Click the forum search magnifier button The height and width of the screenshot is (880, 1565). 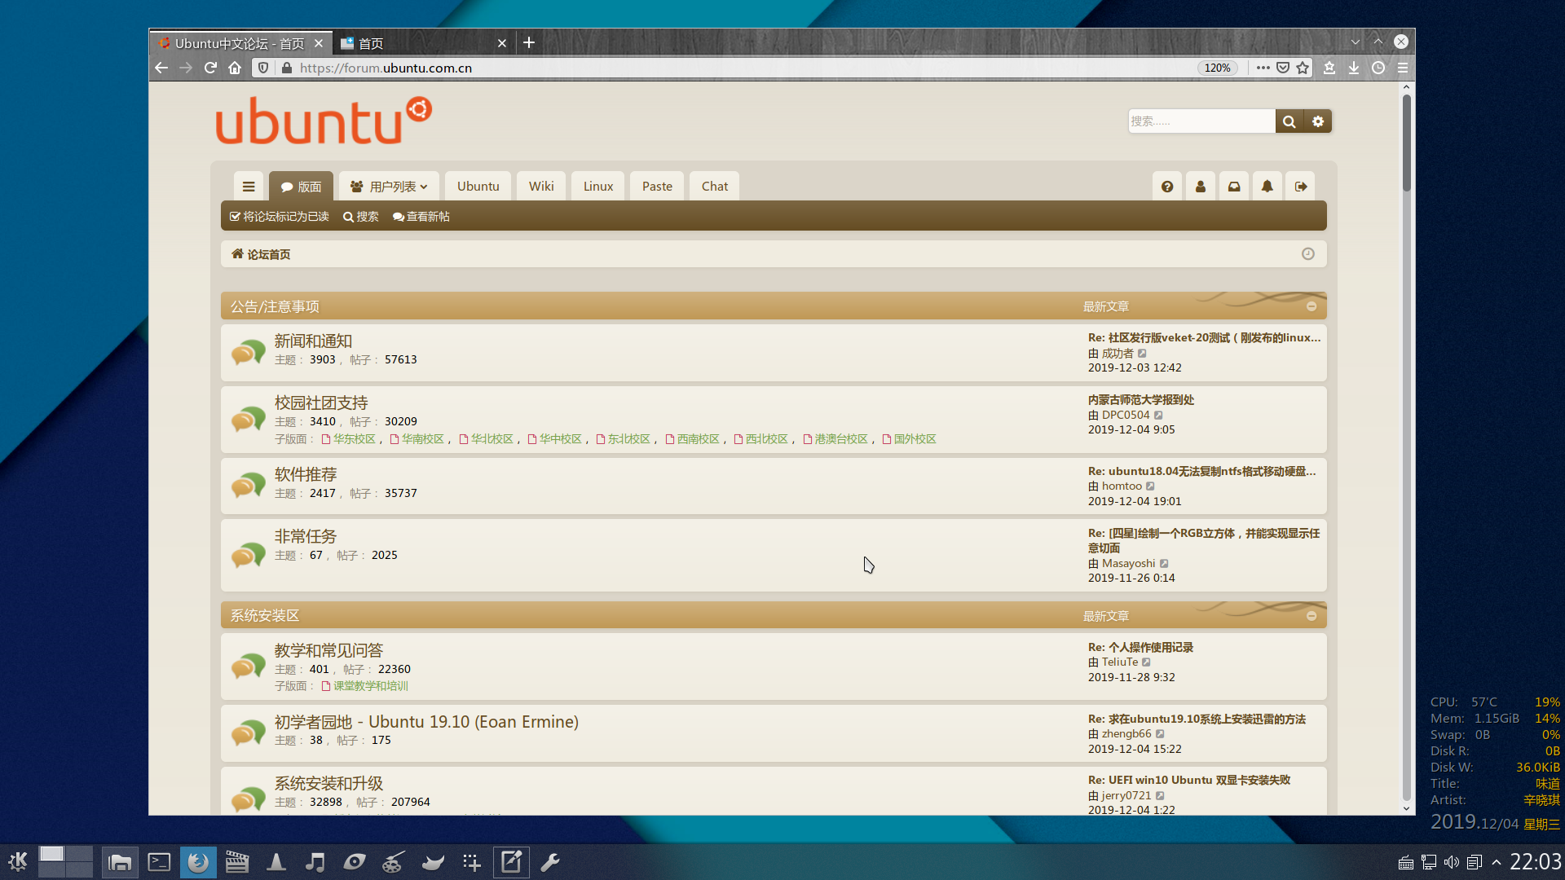tap(1289, 121)
